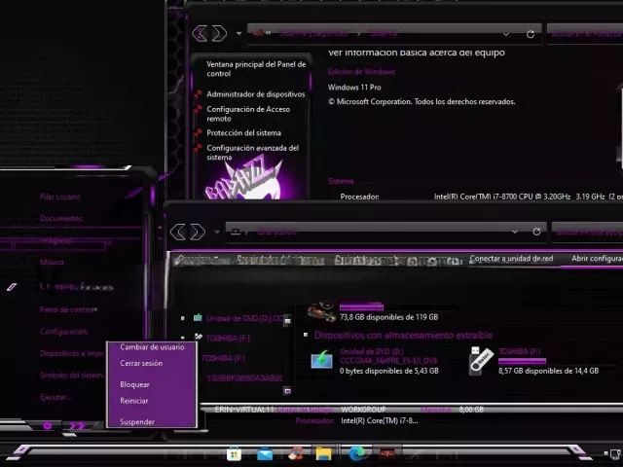Go forward in the Sistema control panel window

click(219, 33)
